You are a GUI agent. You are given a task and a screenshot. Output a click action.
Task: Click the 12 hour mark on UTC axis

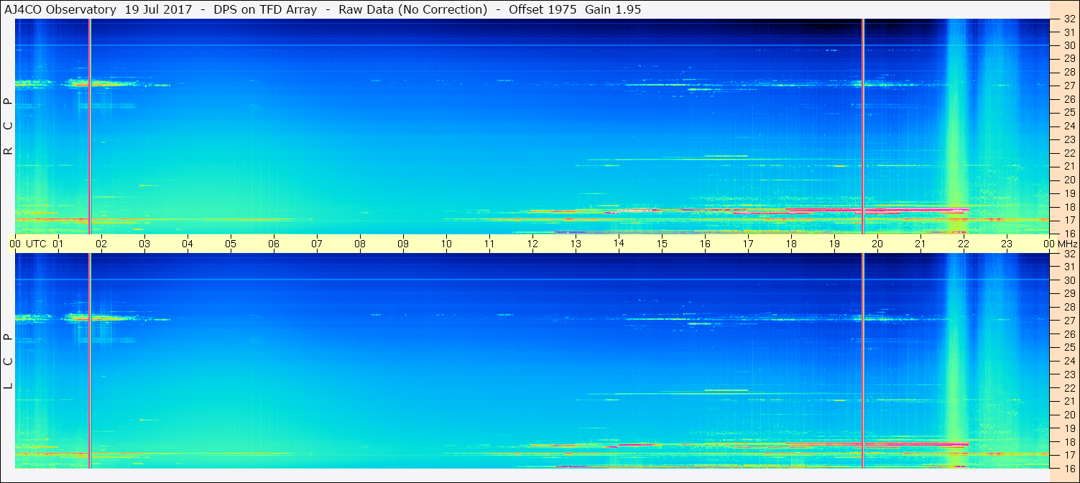click(x=532, y=244)
